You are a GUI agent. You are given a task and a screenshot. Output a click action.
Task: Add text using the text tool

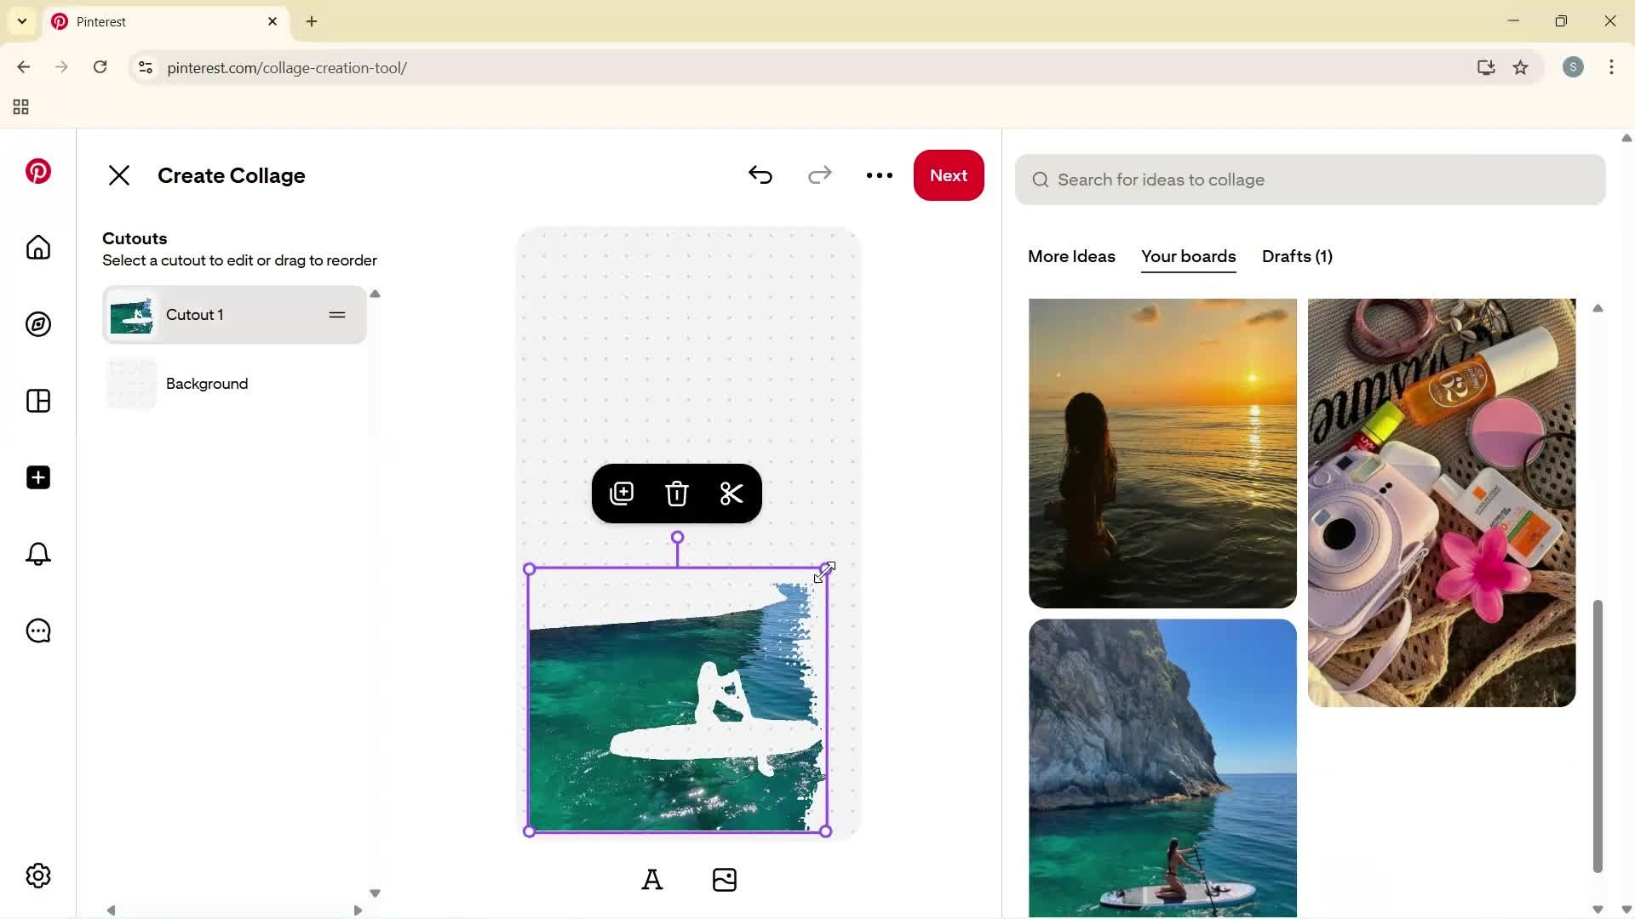tap(652, 879)
